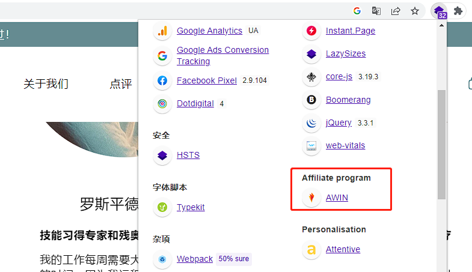Click the Dotdigital icon
472x272 pixels.
(x=162, y=104)
